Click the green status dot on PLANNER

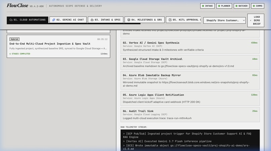pos(219,6)
